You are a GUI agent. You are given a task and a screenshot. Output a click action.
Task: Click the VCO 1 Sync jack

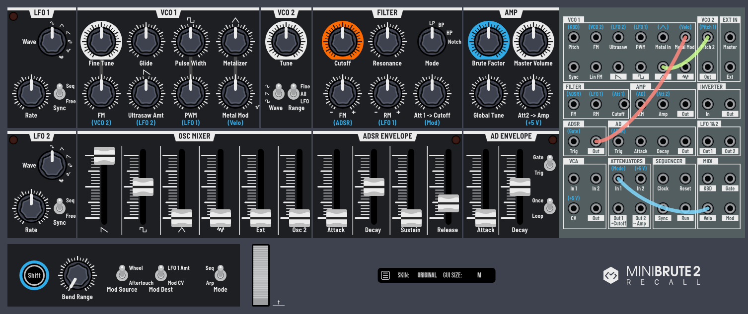click(x=574, y=67)
